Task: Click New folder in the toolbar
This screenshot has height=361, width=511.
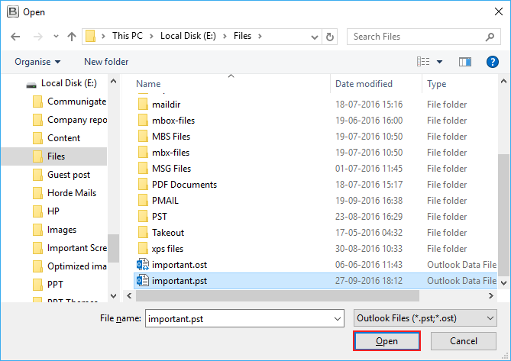Action: pyautogui.click(x=106, y=62)
